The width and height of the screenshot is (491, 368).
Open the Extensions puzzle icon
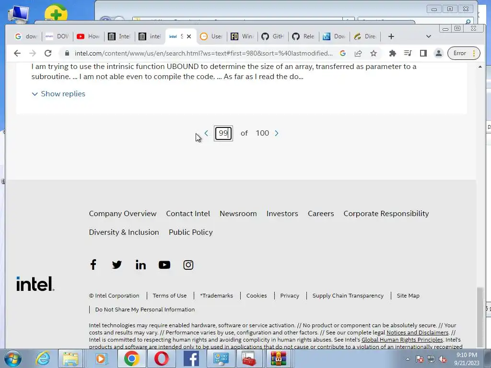click(392, 53)
